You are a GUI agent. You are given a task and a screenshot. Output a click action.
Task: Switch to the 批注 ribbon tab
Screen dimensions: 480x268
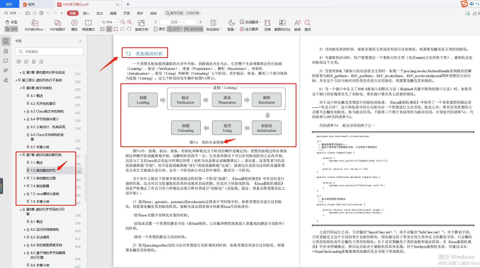coord(99,13)
